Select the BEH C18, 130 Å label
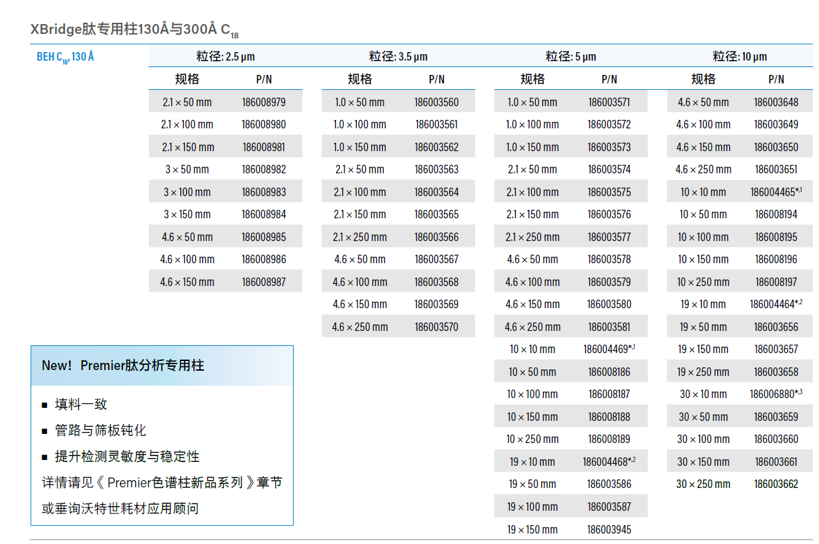819x544 pixels. pyautogui.click(x=65, y=57)
